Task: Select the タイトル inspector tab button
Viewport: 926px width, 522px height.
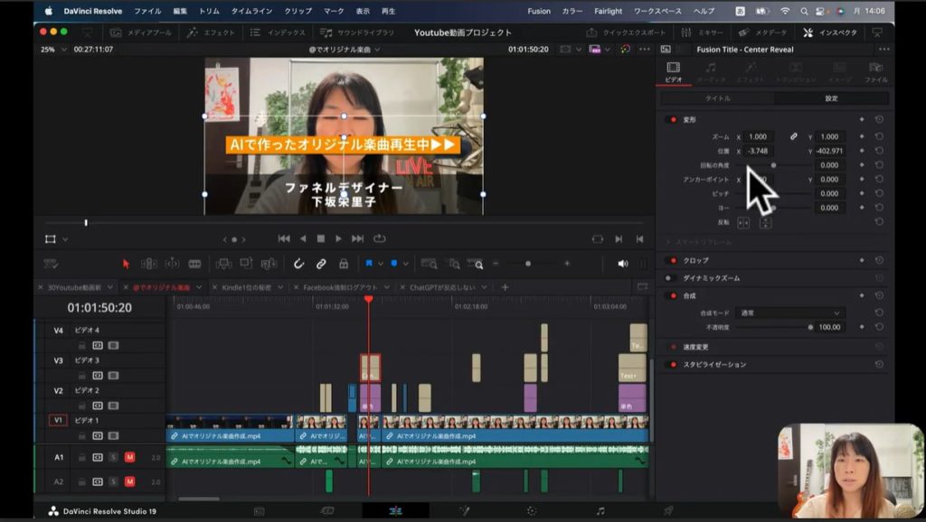Action: pyautogui.click(x=718, y=98)
